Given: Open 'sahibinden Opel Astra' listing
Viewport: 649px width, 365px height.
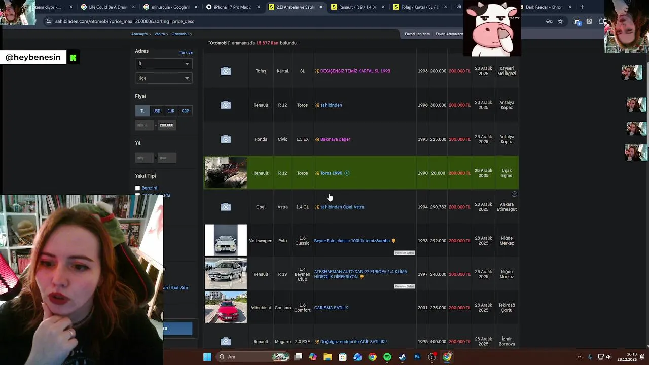Looking at the screenshot, I should pos(342,207).
